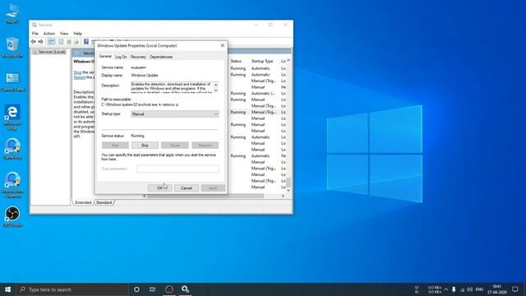Click the greyed Pause service button
526x296 pixels.
coord(175,146)
